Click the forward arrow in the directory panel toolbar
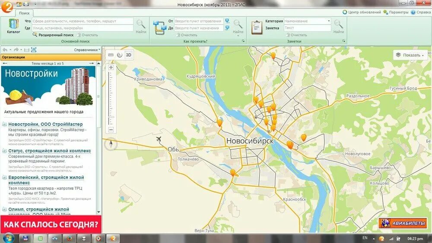This screenshot has width=432, height=243. click(x=16, y=50)
